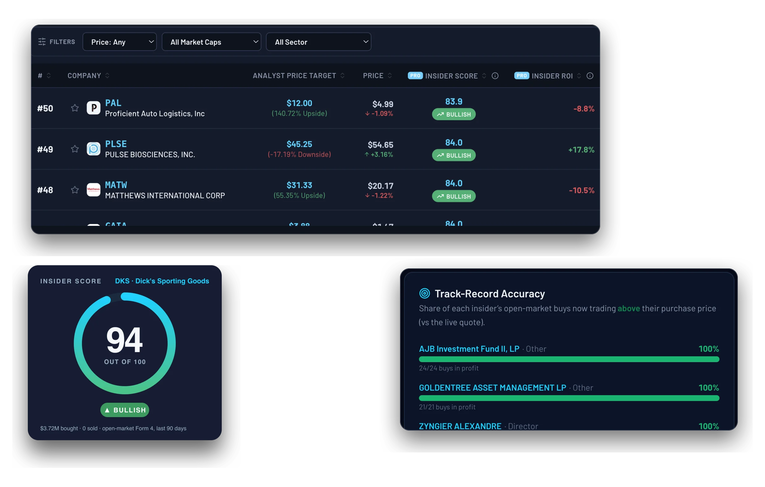
Task: Click the 21/21 buys in profit text
Action: (x=447, y=407)
